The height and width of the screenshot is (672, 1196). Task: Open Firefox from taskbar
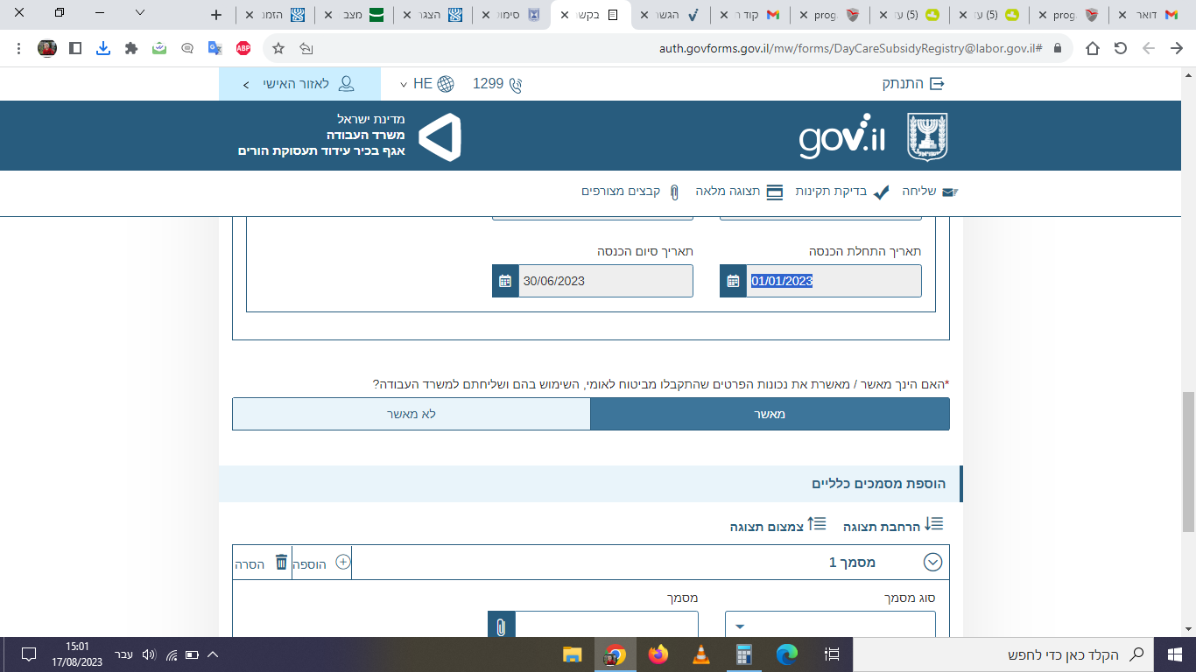click(x=658, y=654)
